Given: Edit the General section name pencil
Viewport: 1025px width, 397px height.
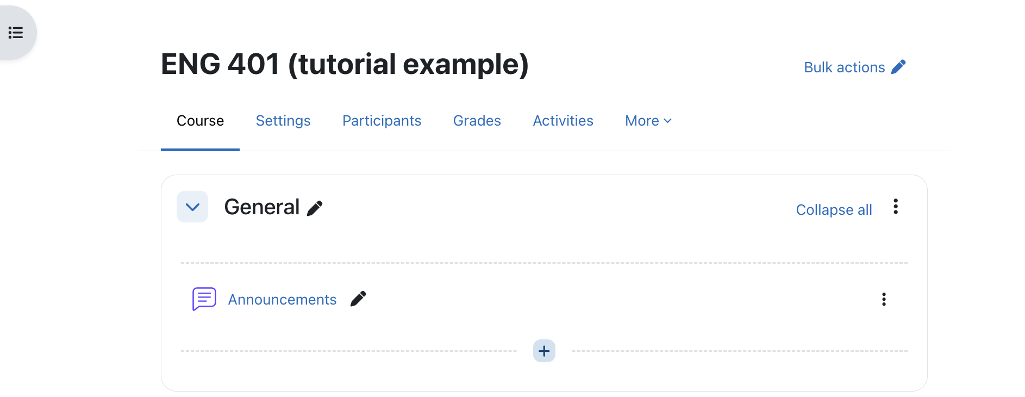Looking at the screenshot, I should point(315,208).
